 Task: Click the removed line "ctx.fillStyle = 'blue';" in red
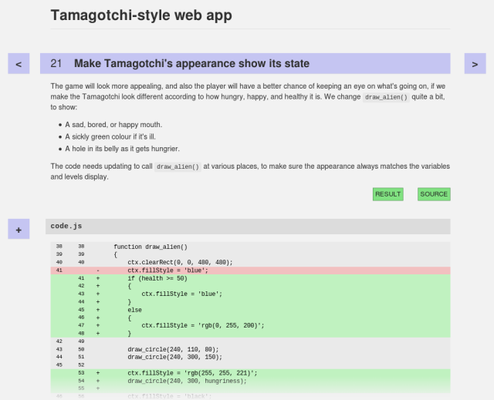[168, 271]
